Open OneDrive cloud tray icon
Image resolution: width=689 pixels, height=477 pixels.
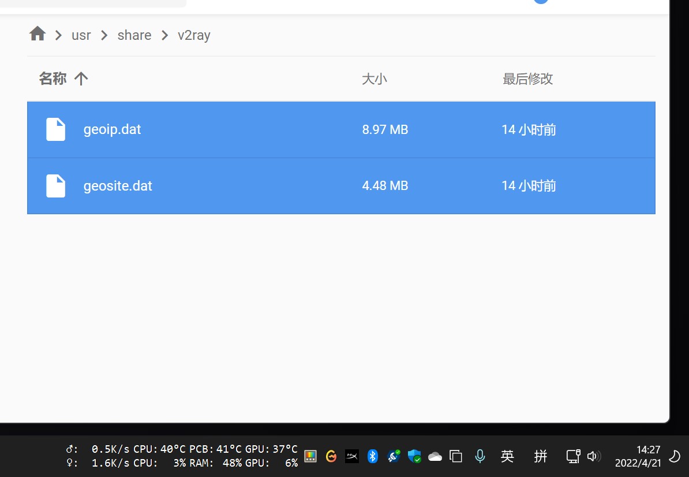pyautogui.click(x=435, y=457)
